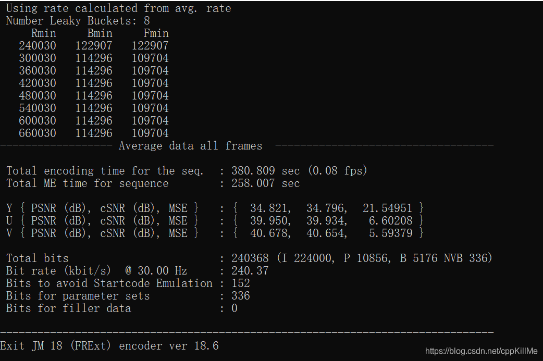
Task: Click 'Total ME time for sequence' label
Action: click(87, 183)
